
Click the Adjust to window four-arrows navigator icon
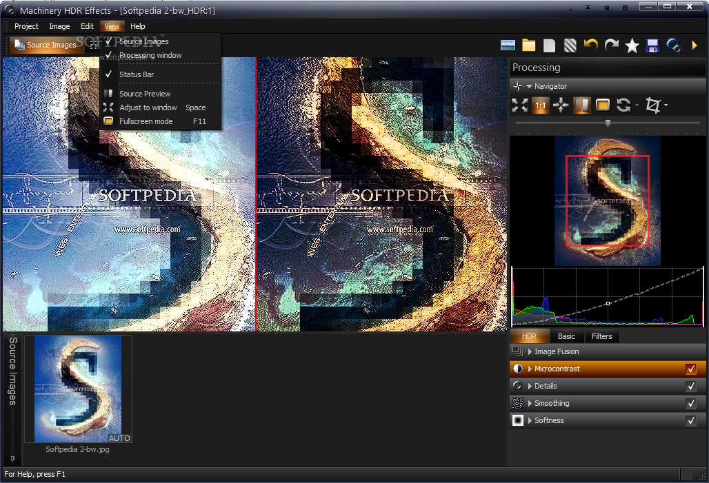coord(519,105)
